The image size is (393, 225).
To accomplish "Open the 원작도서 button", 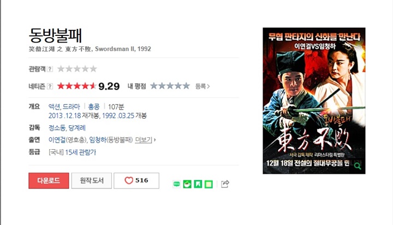I will pyautogui.click(x=92, y=180).
